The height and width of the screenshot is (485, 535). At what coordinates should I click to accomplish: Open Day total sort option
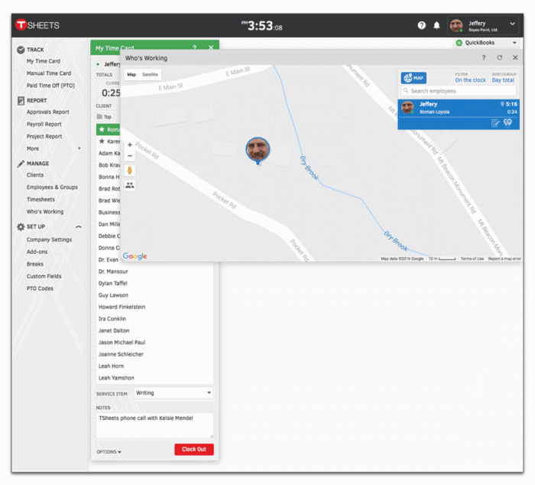(503, 80)
